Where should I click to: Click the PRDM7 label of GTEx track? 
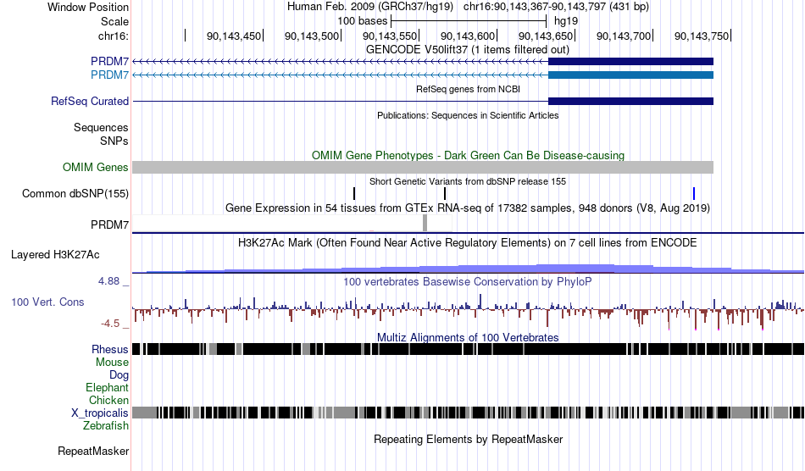(x=109, y=224)
